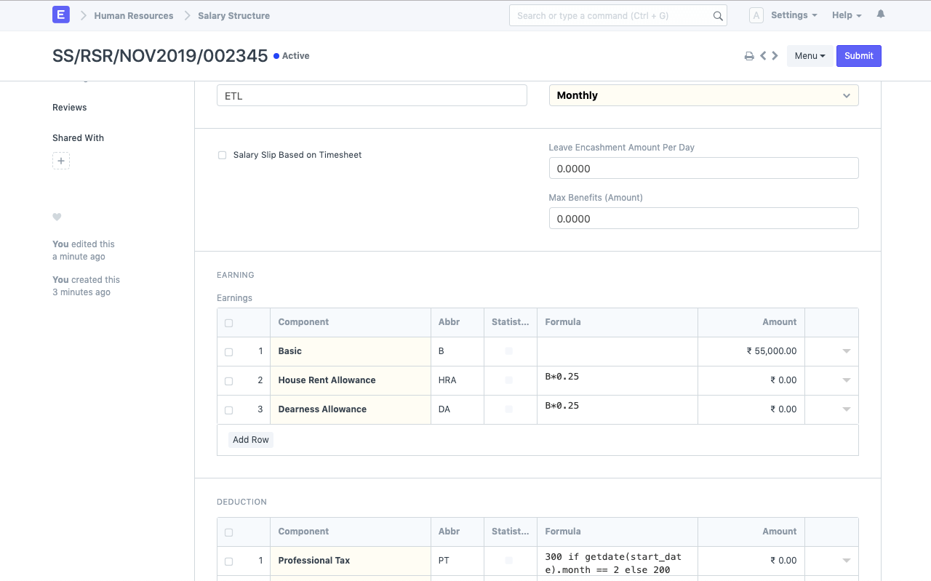Select the Basic component cell
This screenshot has height=581, width=931.
pos(351,351)
